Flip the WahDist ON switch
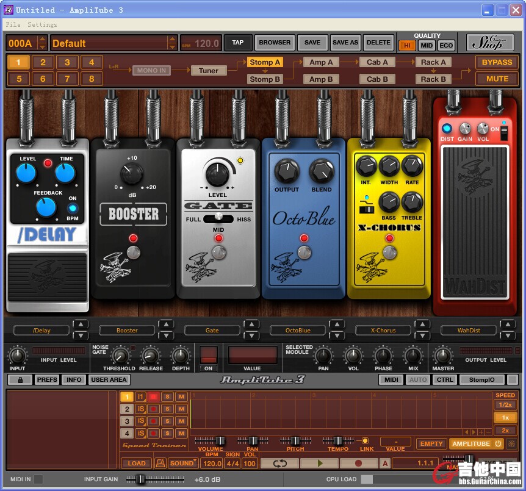Image resolution: width=526 pixels, height=491 pixels. [x=504, y=133]
